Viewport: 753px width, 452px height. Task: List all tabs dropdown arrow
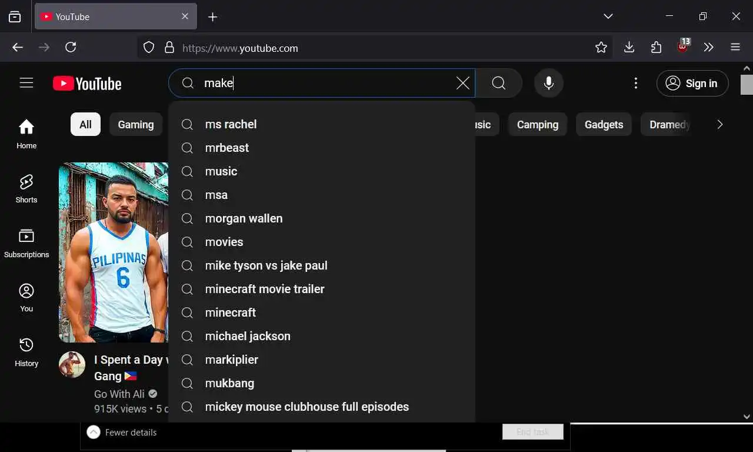tap(608, 16)
